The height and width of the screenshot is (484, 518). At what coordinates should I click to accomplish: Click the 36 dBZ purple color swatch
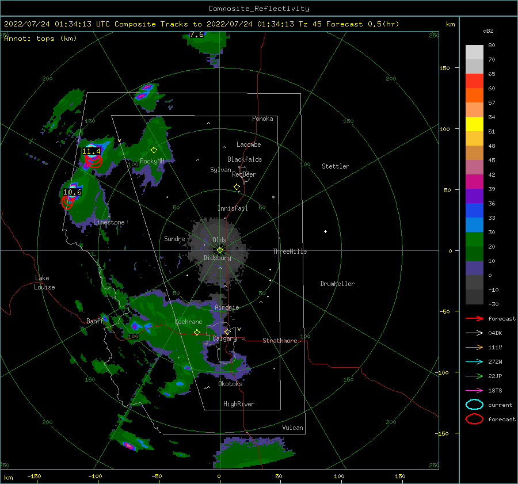474,196
